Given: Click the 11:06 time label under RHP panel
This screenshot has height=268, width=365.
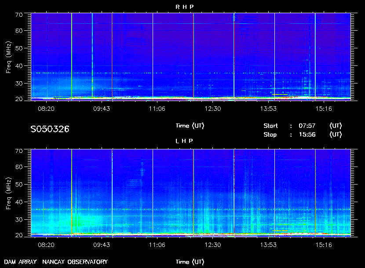Looking at the screenshot, I should [157, 109].
